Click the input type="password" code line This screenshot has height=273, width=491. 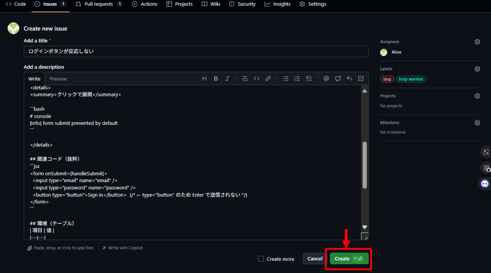pyautogui.click(x=84, y=188)
